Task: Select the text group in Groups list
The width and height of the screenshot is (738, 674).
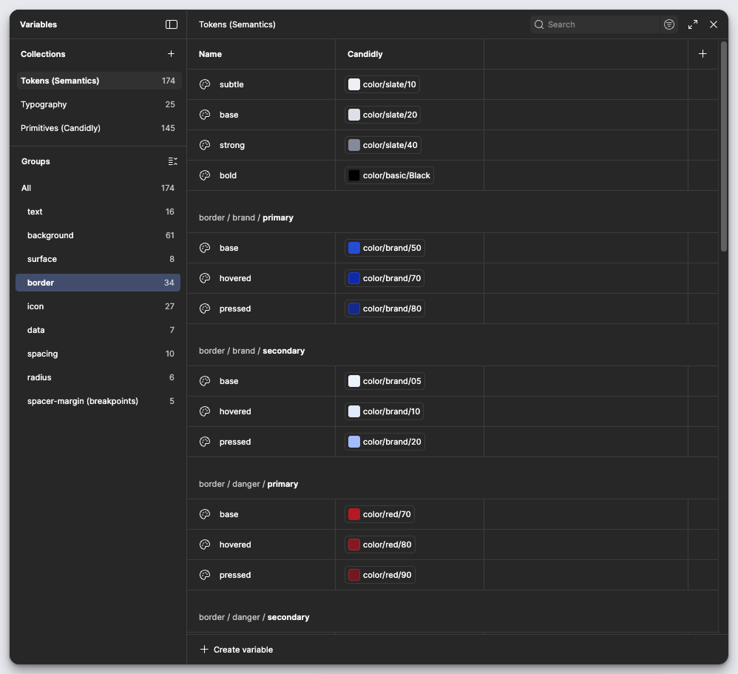Action: click(35, 212)
